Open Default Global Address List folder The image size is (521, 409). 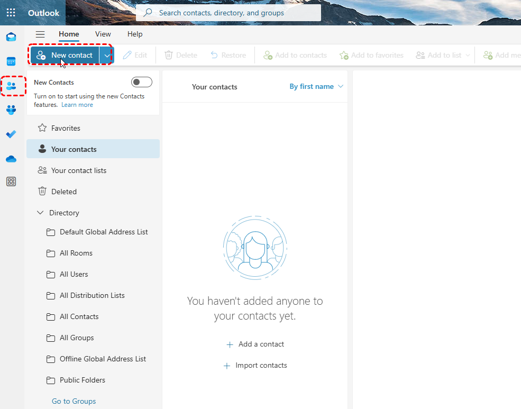click(97, 232)
